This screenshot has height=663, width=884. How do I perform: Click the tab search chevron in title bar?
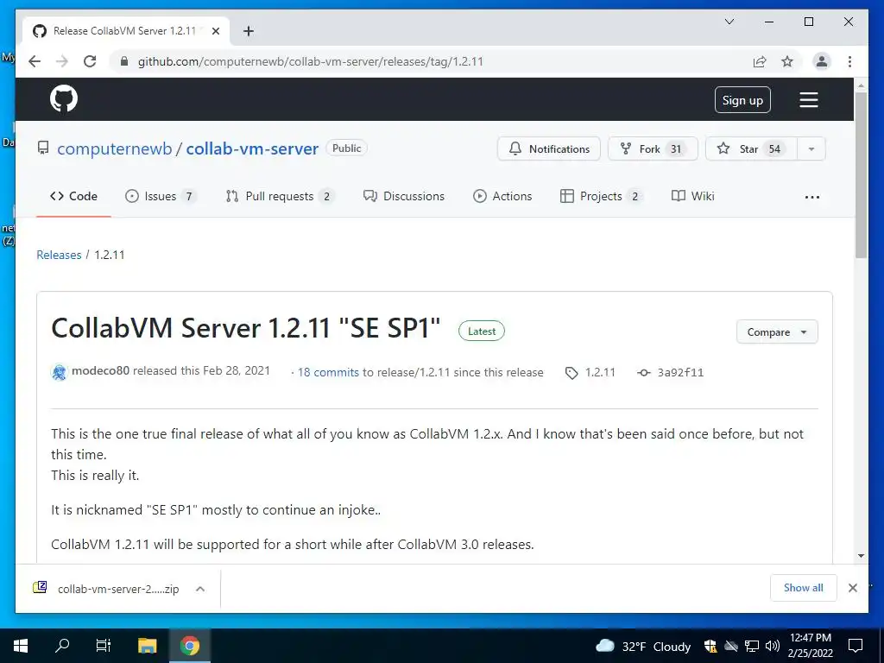tap(729, 22)
